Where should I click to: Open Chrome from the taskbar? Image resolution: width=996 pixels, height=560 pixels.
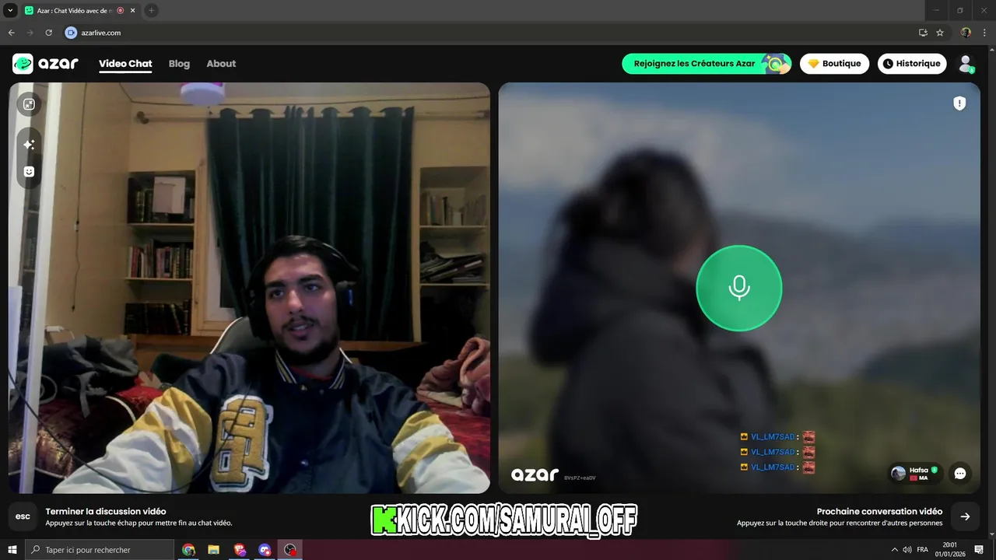(188, 550)
